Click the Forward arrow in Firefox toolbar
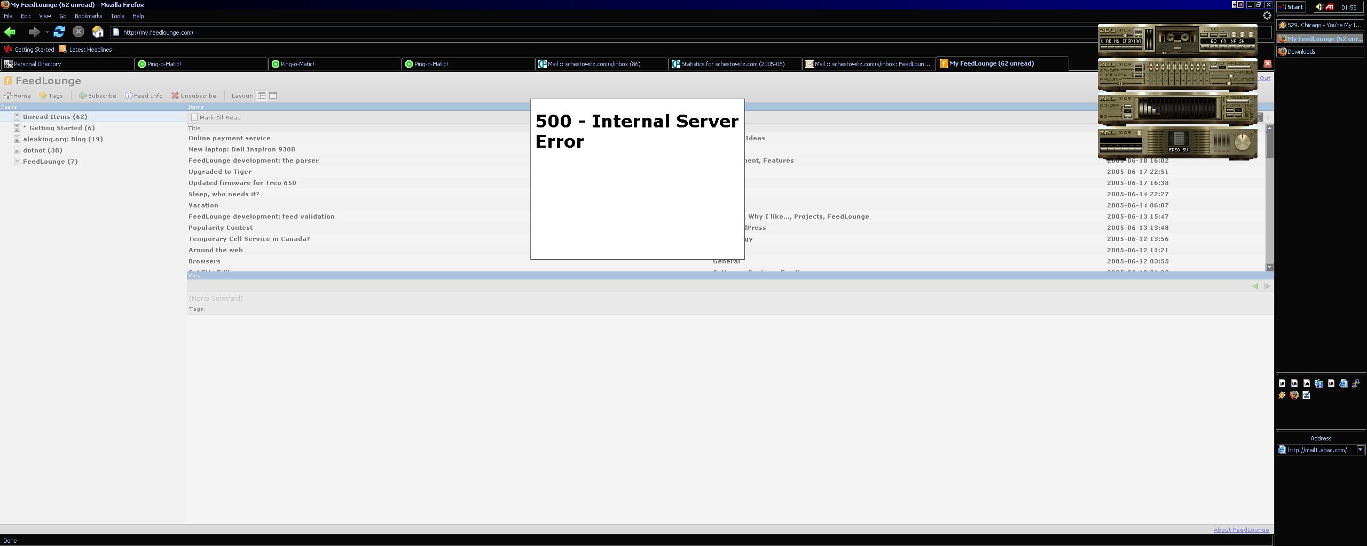 34,32
